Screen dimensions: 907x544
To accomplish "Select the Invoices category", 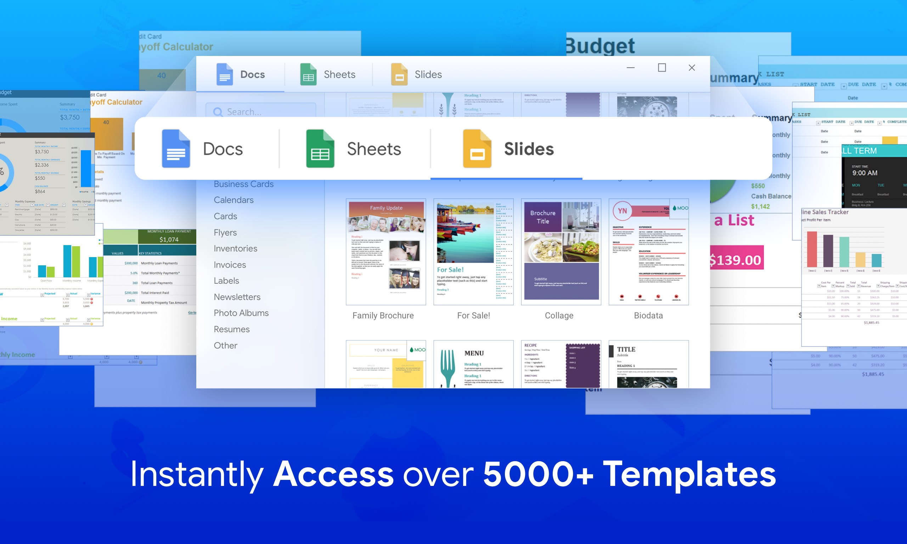I will (x=230, y=264).
